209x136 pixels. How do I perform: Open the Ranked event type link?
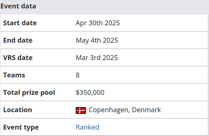pos(87,127)
